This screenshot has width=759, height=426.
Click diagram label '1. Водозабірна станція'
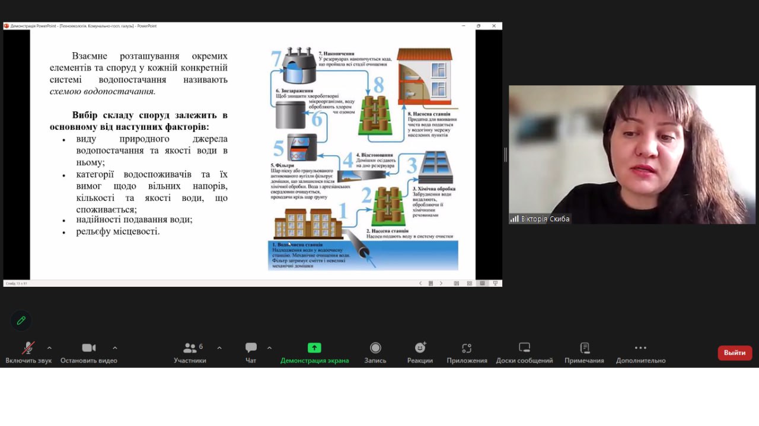[x=297, y=245]
